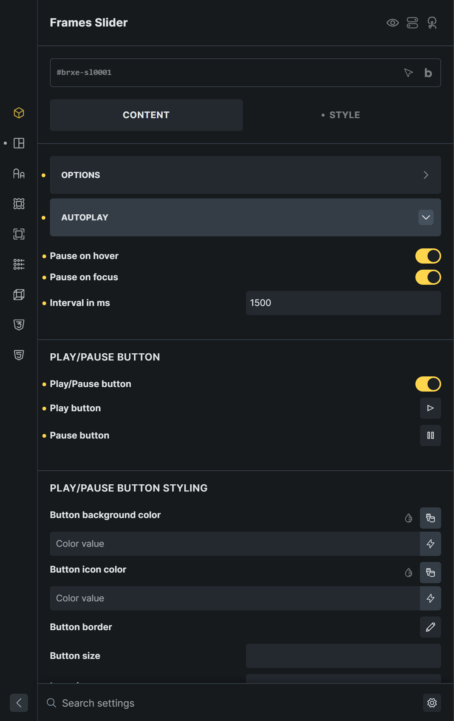The width and height of the screenshot is (454, 721).
Task: Click the PLAY/PAUSE BUTTON heading
Action: pos(105,357)
